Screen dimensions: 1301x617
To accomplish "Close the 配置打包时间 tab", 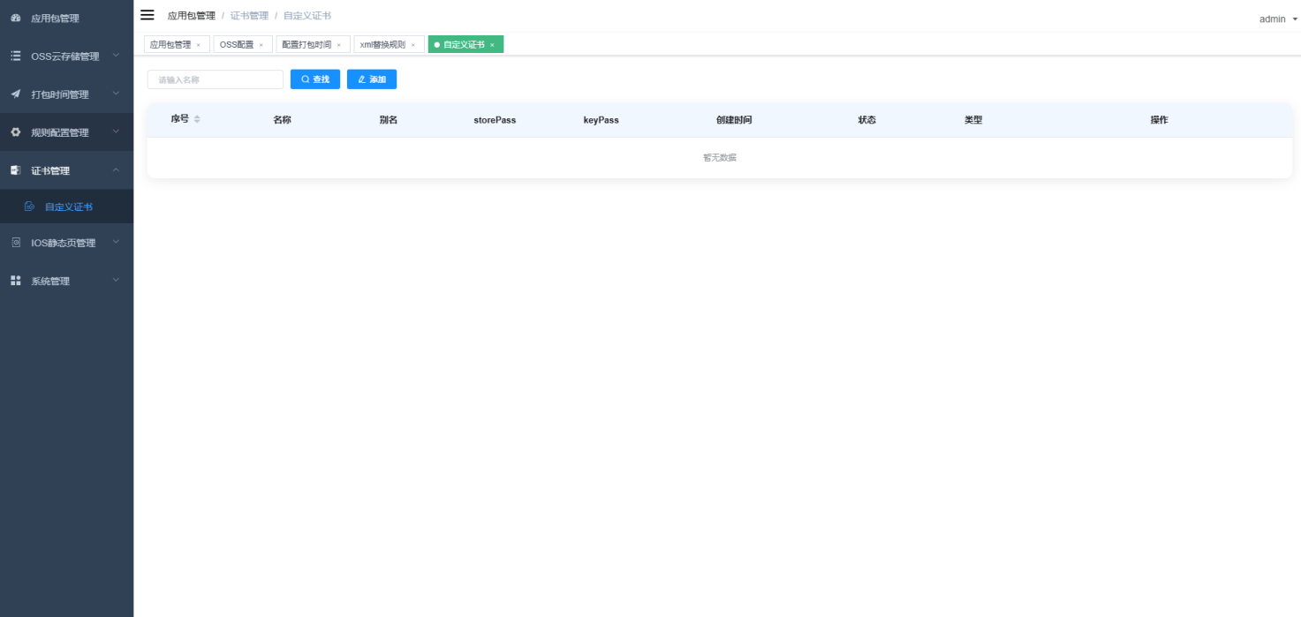I will tap(338, 45).
